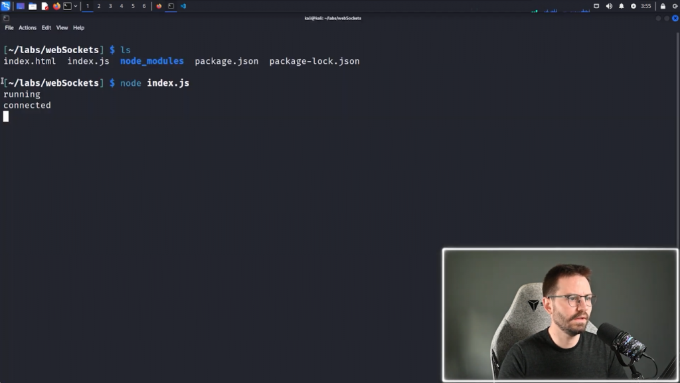The width and height of the screenshot is (680, 383).
Task: Open the terminal Actions menu
Action: 27,28
